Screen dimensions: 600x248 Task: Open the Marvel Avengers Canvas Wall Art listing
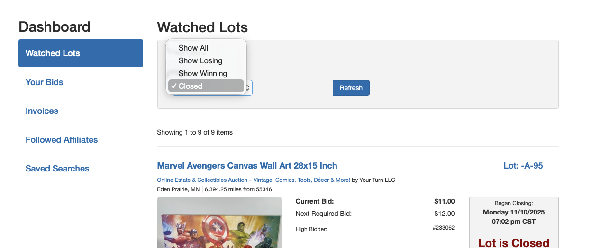click(247, 166)
